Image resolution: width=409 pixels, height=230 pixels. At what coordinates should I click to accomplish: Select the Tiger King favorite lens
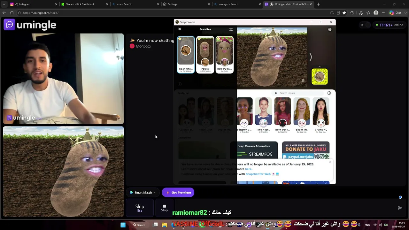coord(186,55)
